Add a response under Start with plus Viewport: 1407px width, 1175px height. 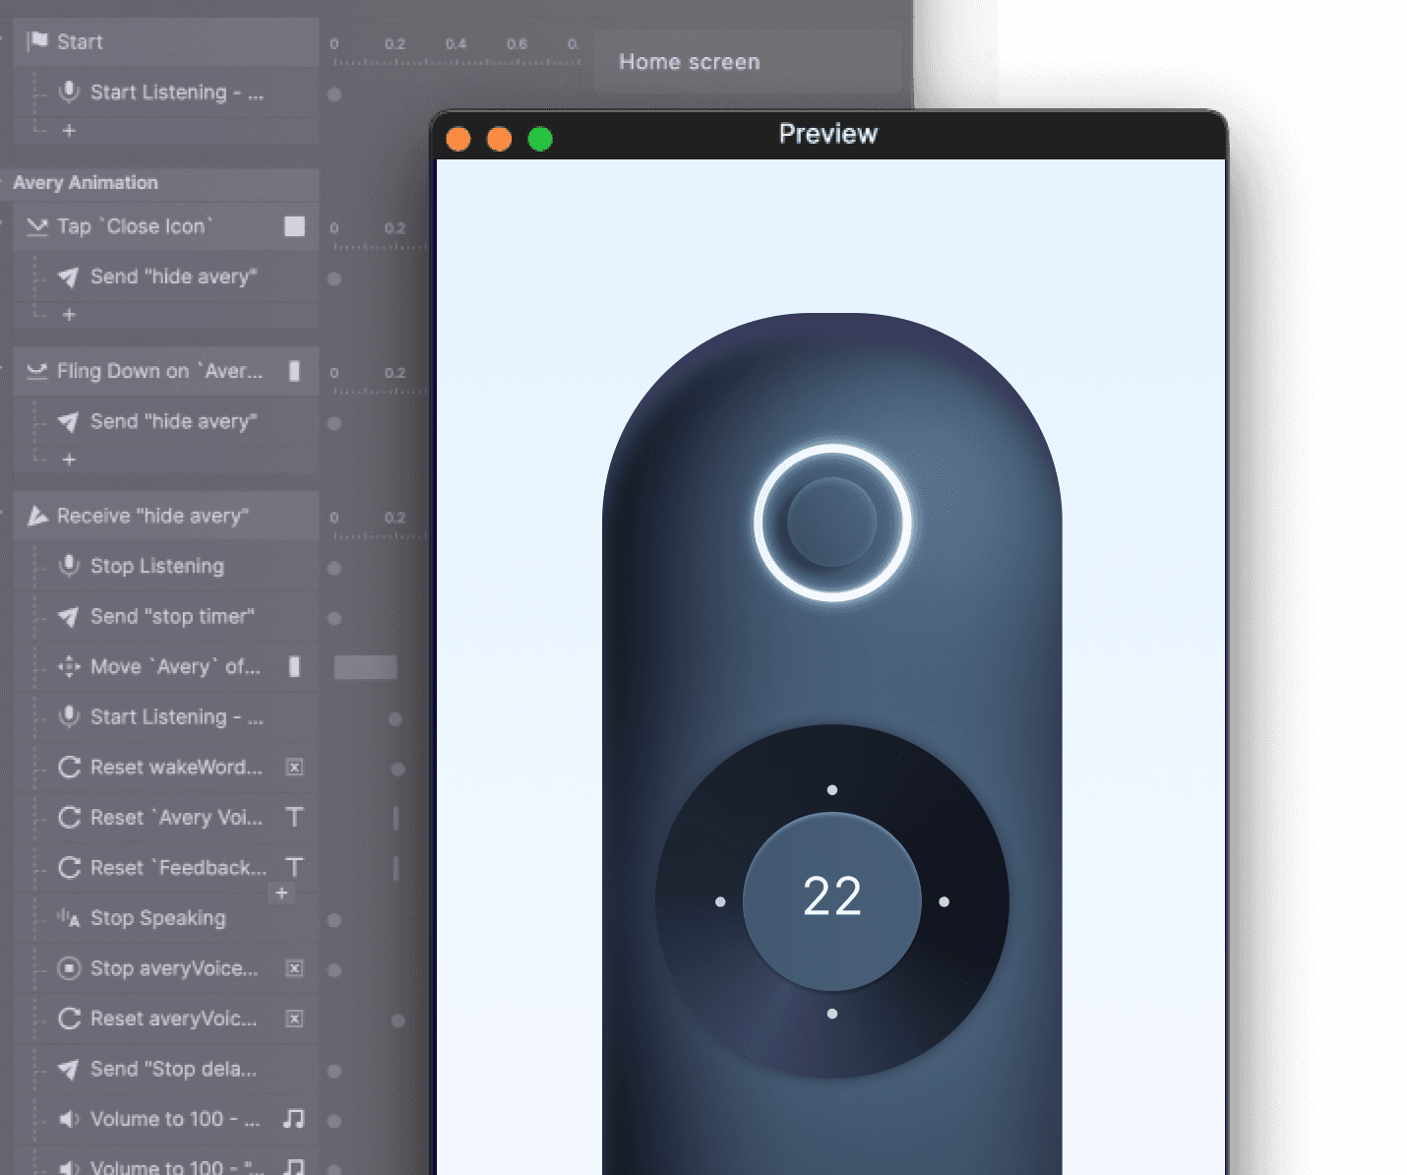tap(69, 130)
